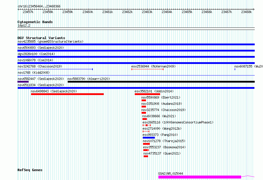
Task: Click the RefSeq Genes track title
Action: point(30,170)
